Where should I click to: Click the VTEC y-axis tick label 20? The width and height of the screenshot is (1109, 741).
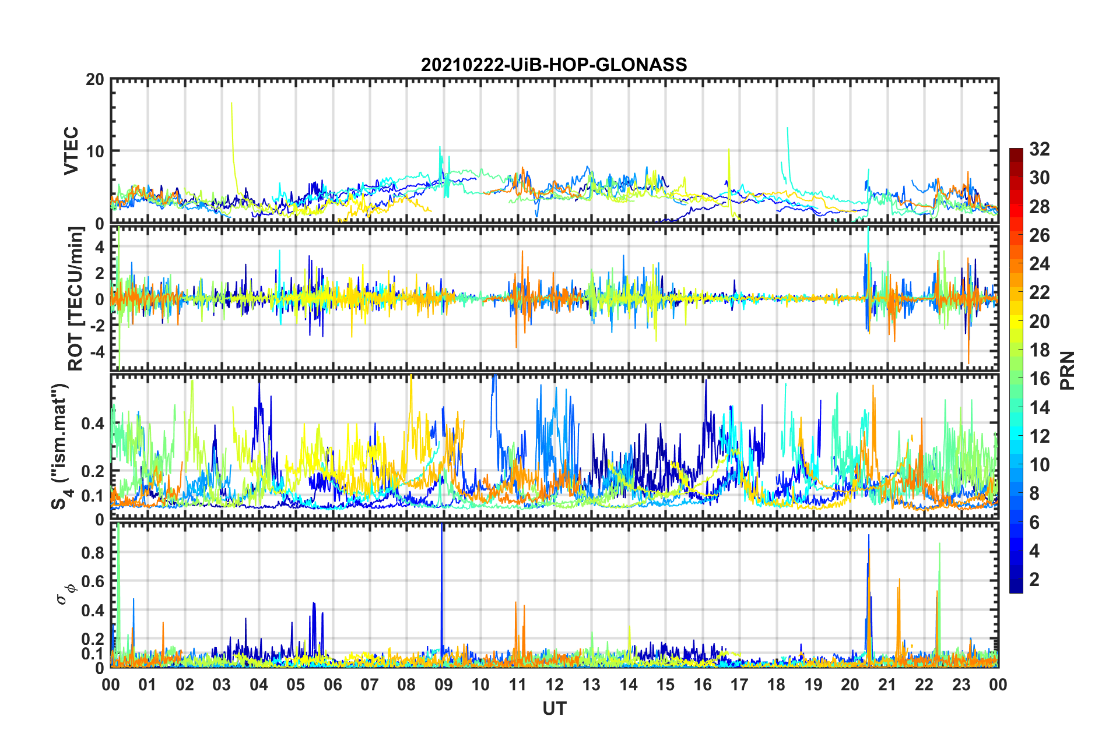(x=94, y=79)
